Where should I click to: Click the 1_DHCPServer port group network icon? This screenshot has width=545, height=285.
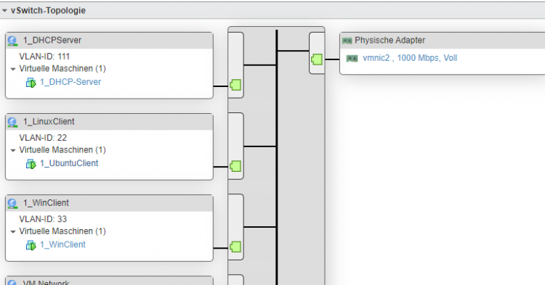pos(12,41)
